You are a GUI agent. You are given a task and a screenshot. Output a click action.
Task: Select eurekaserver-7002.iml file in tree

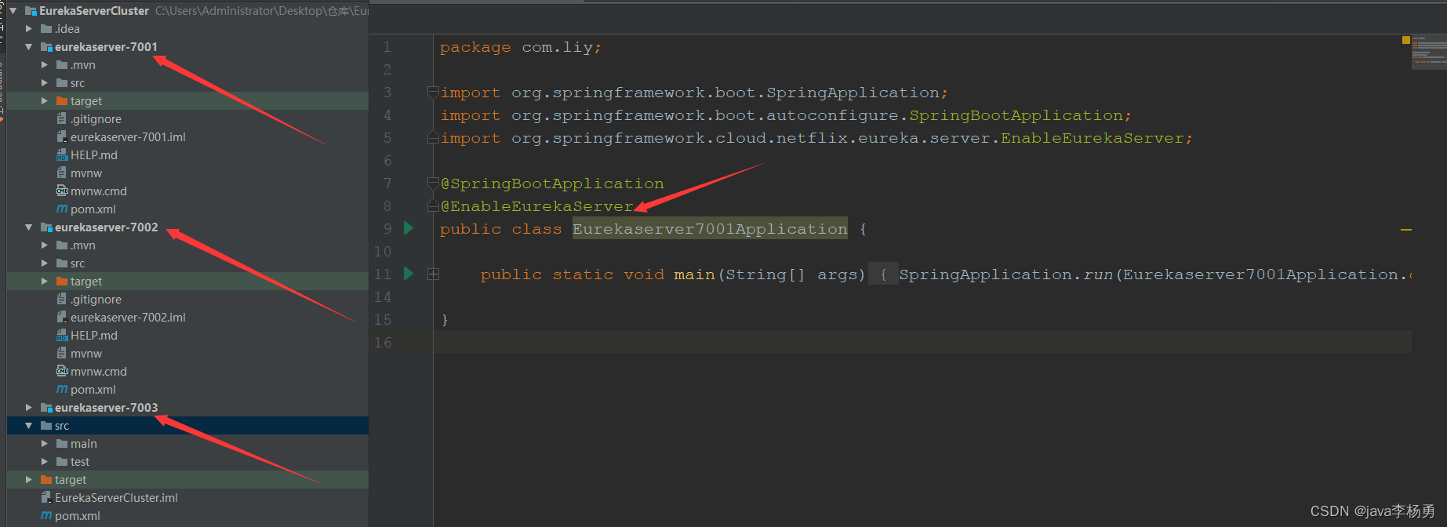(127, 318)
